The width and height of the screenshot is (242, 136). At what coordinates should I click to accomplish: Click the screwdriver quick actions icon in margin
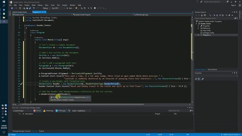tap(21, 84)
